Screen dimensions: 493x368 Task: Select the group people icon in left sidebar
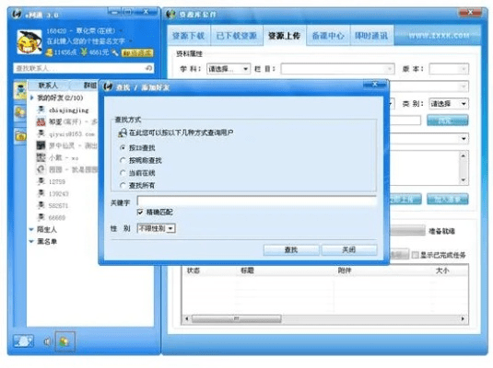20,112
